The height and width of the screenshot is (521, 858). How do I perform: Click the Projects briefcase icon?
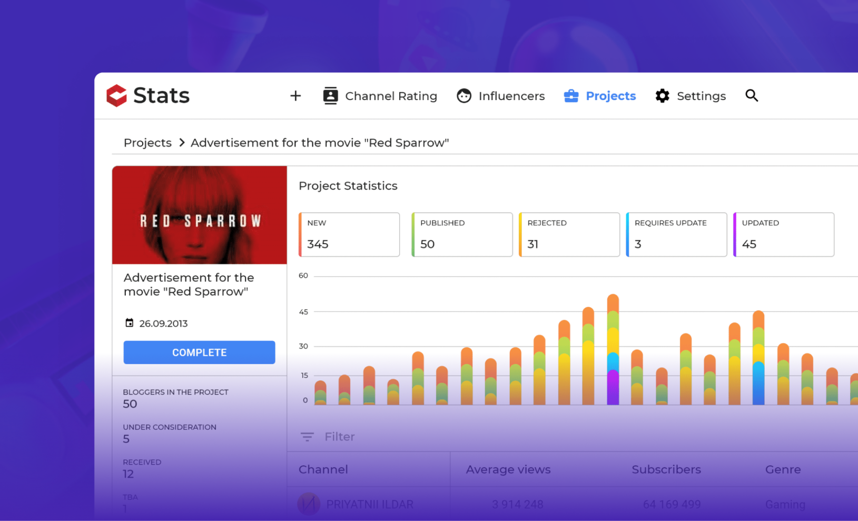pyautogui.click(x=571, y=96)
